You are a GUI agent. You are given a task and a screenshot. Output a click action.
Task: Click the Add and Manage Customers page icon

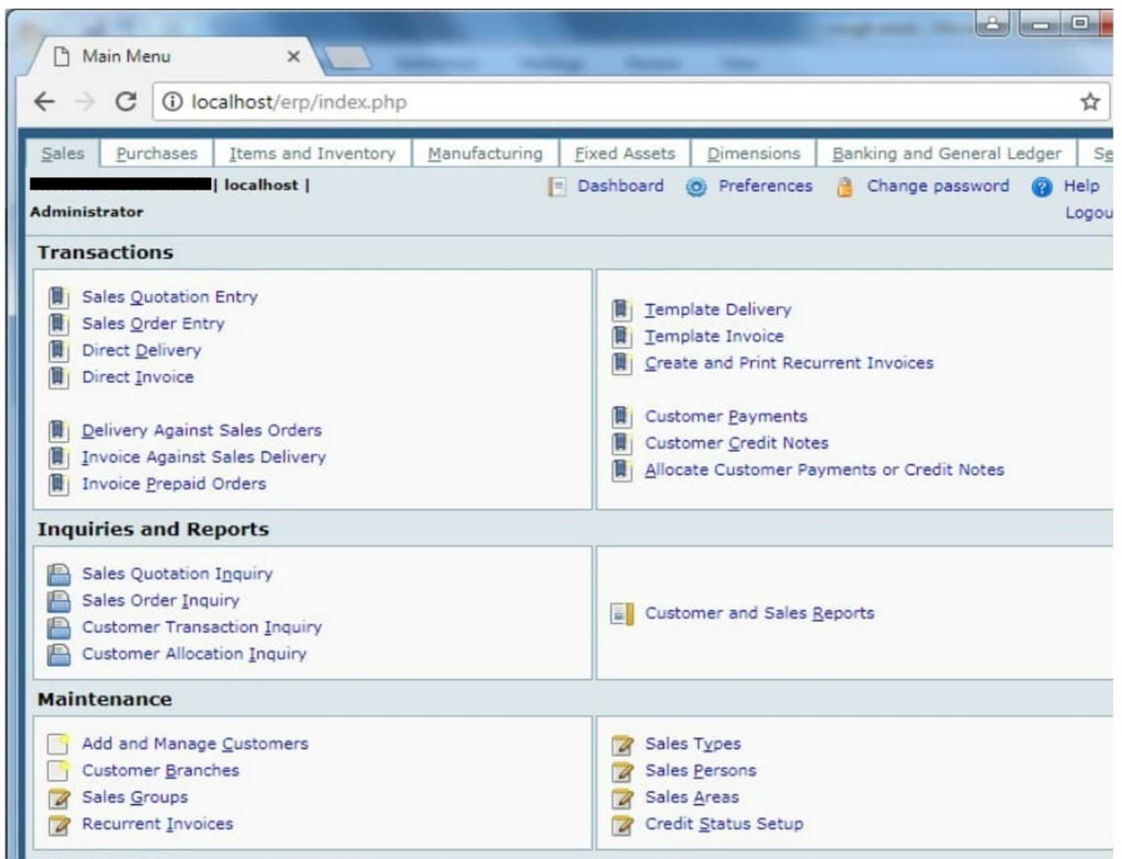click(58, 744)
